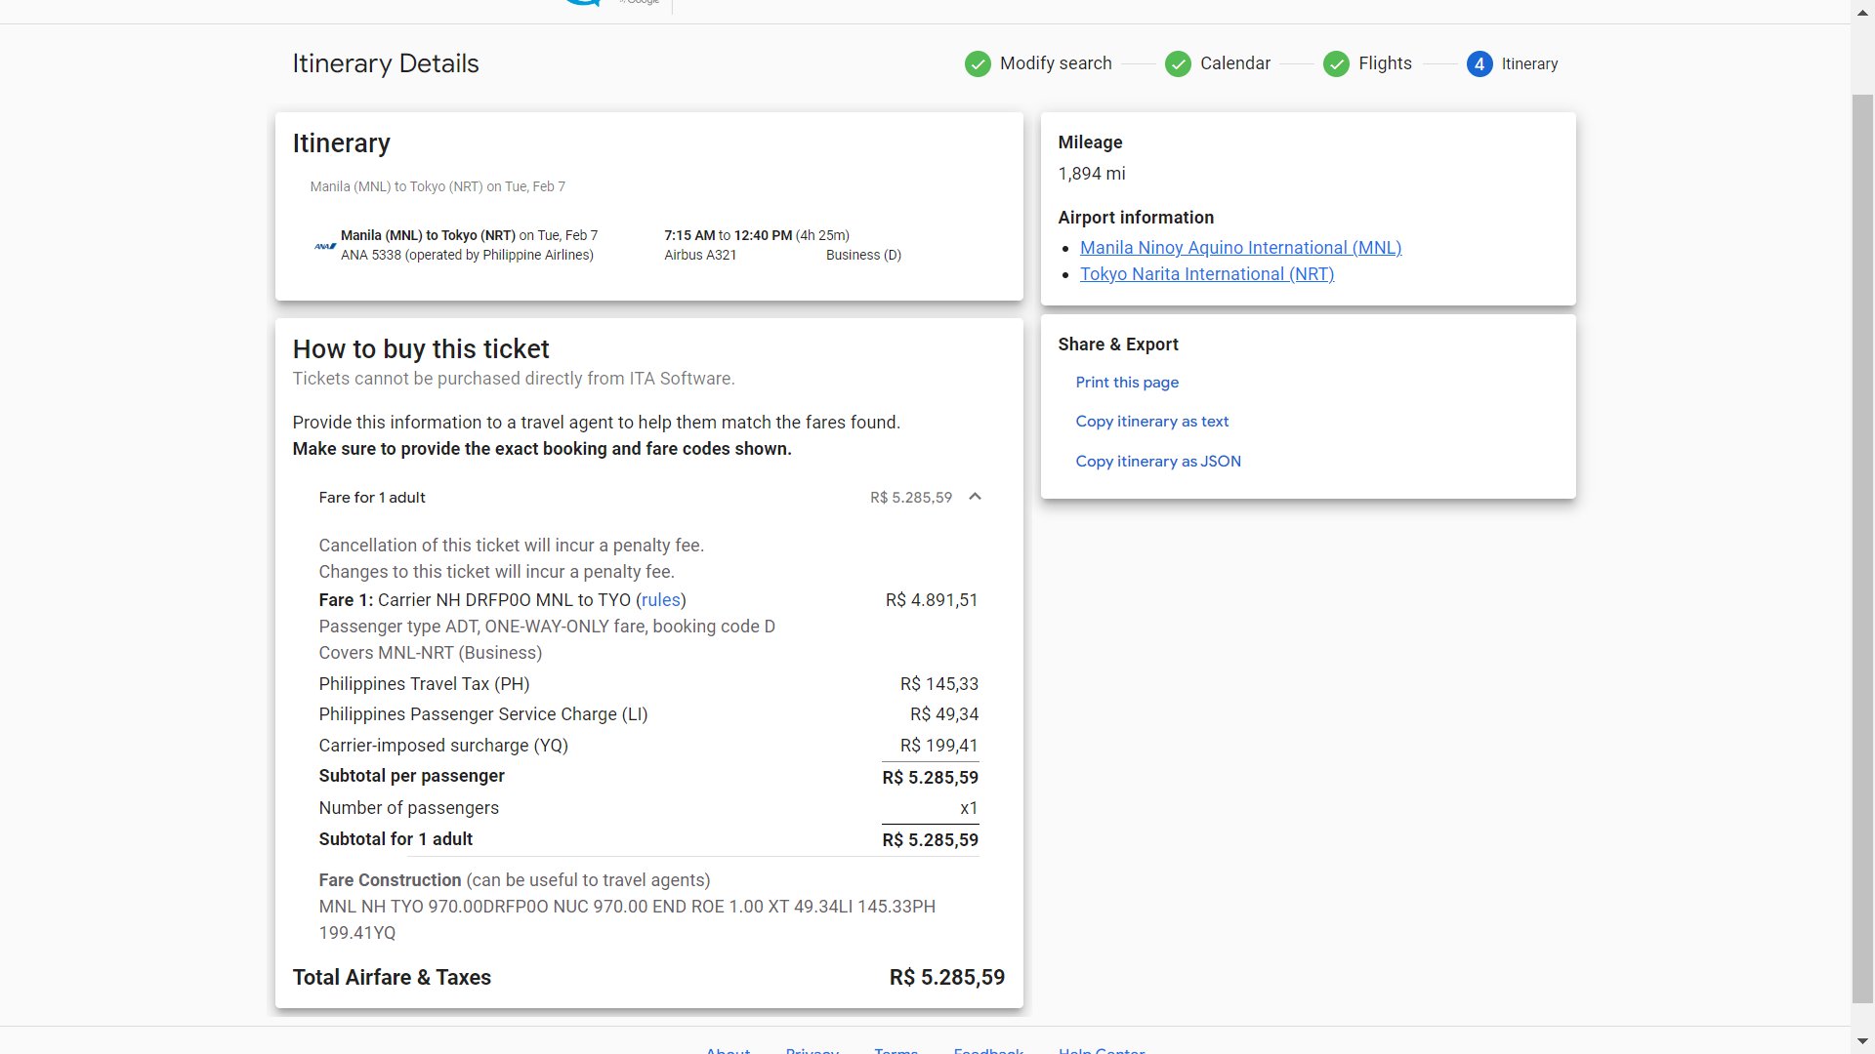Viewport: 1875px width, 1054px height.
Task: Click the Mileage heading
Action: [x=1090, y=142]
